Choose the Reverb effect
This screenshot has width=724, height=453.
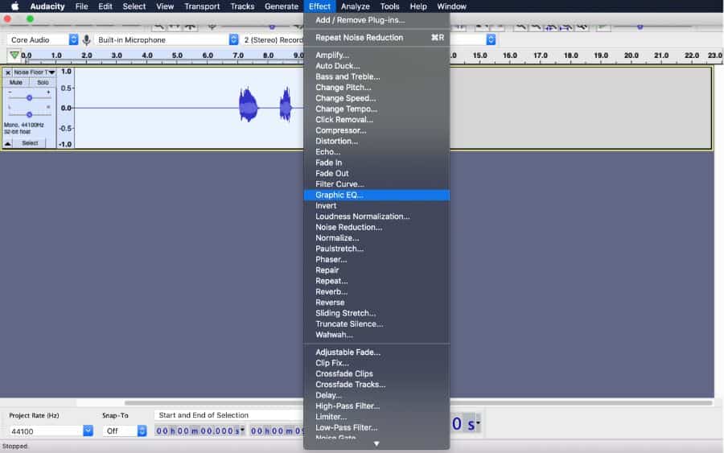[x=376, y=292]
